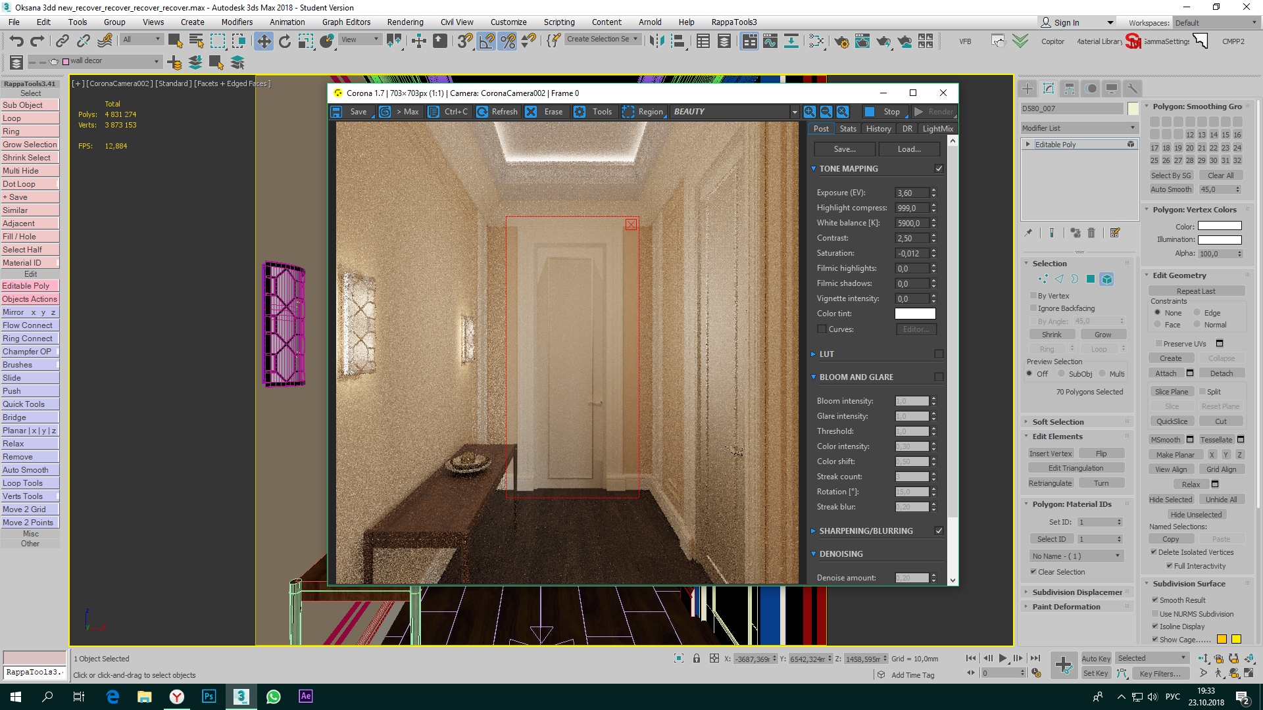The height and width of the screenshot is (710, 1263).
Task: Select Polygon sub-object level icon
Action: 1091,279
